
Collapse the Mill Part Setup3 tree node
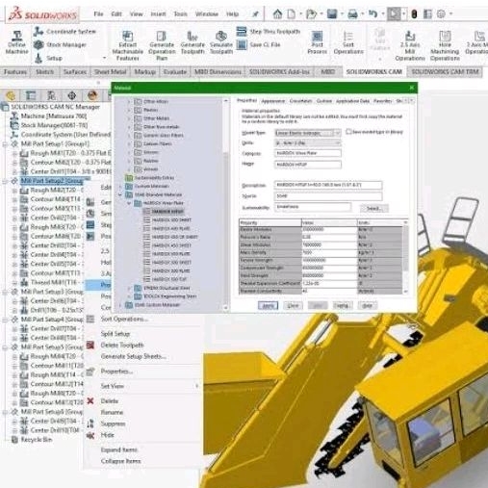pos(5,292)
